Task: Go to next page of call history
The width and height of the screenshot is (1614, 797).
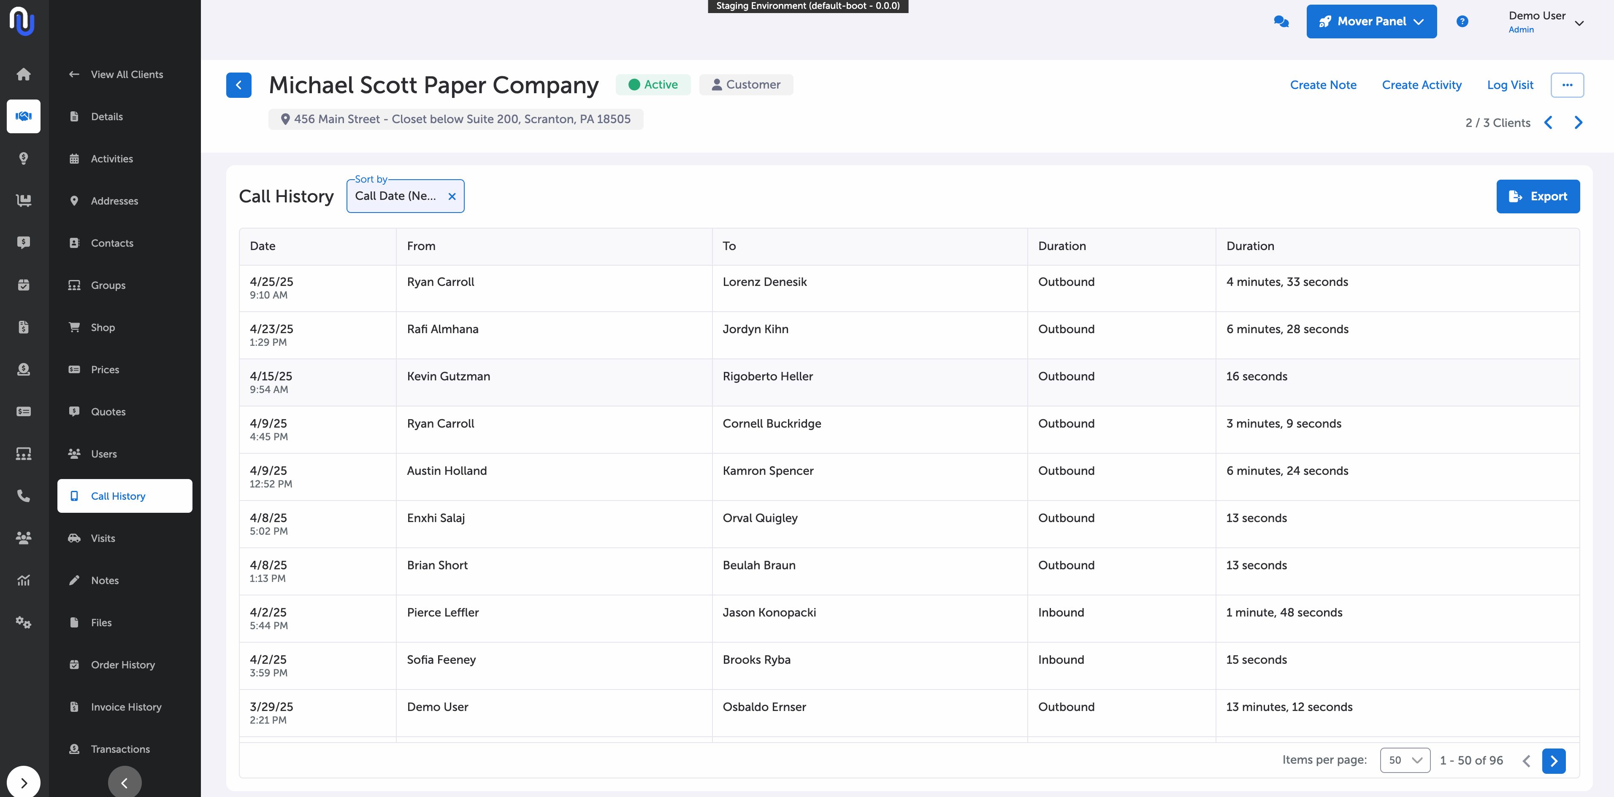Action: point(1553,761)
